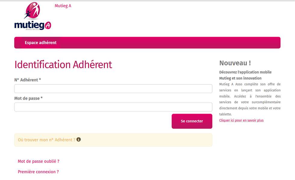The height and width of the screenshot is (180, 295).
Task: Click the Se connecter button
Action: coord(192,121)
